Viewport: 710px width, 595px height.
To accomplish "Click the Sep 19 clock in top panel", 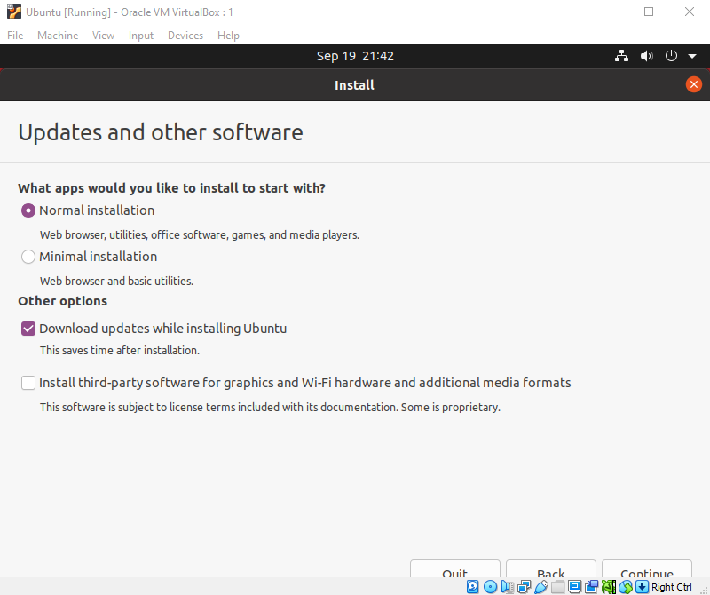I will pyautogui.click(x=354, y=55).
